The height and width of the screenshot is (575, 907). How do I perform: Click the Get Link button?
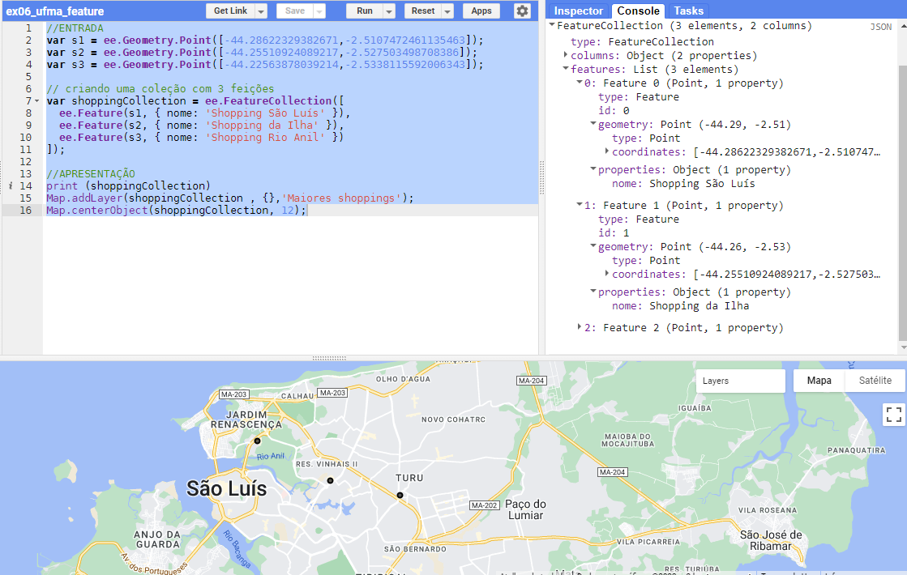pyautogui.click(x=230, y=11)
